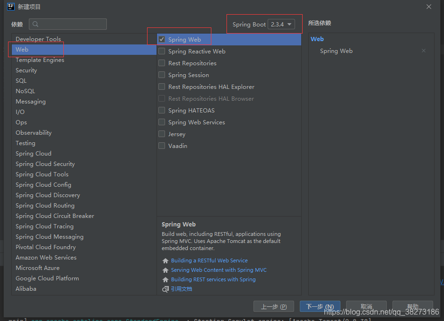Viewport: 444px width, 321px height.
Task: Select the Alibaba category
Action: (84, 289)
